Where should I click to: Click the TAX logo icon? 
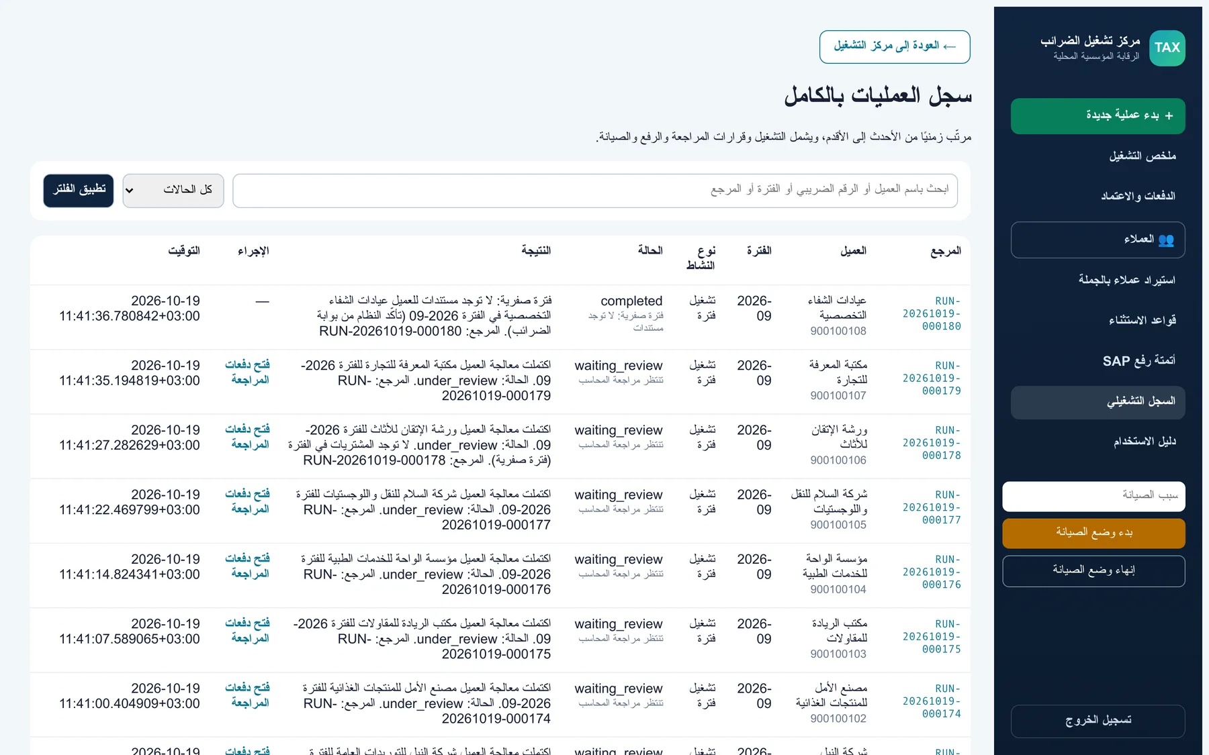[1167, 48]
